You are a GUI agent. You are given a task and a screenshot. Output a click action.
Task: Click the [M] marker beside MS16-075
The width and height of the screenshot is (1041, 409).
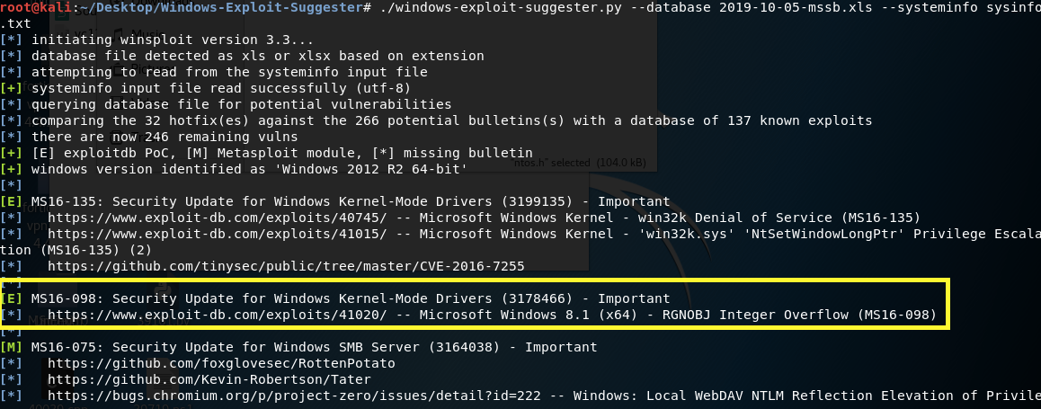point(12,347)
